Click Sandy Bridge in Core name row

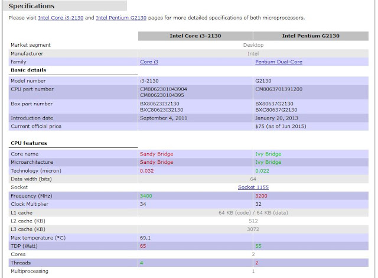(x=157, y=154)
